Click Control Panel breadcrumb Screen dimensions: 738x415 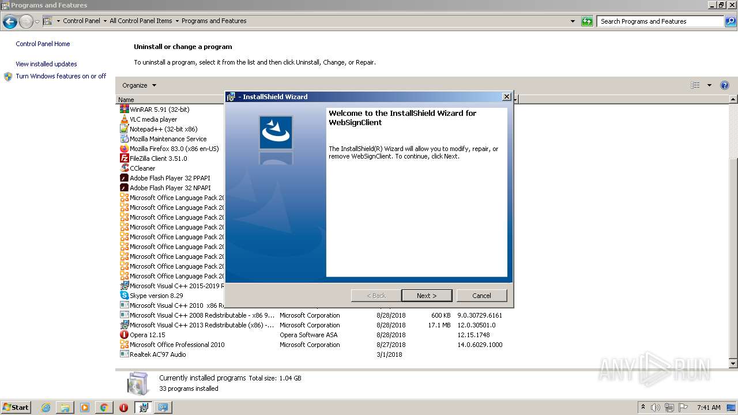81,21
